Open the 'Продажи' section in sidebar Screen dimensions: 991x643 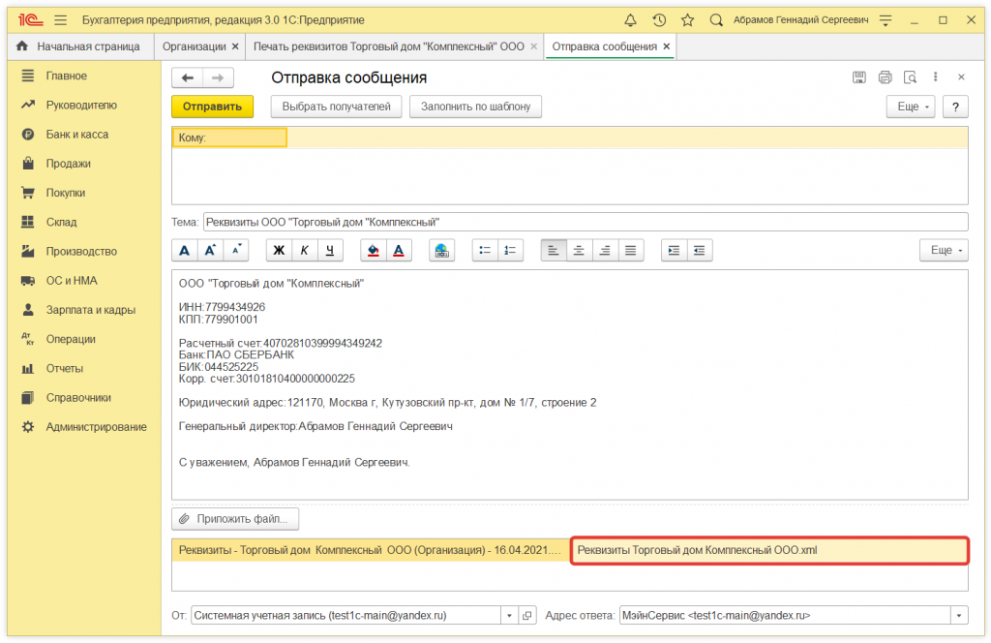coord(68,164)
